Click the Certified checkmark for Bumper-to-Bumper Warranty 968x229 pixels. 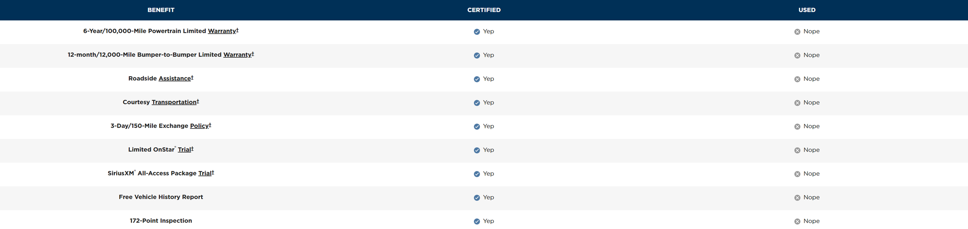(477, 55)
